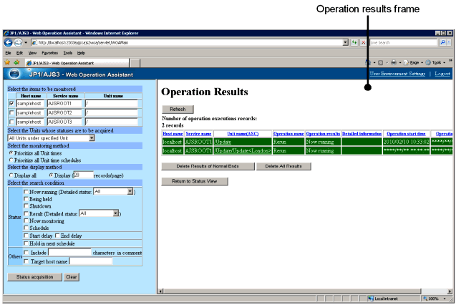Enable the Being held status checkbox
Image resolution: width=456 pixels, height=305 pixels.
coord(26,199)
